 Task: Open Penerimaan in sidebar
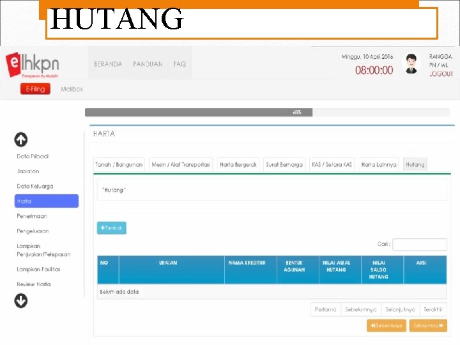pyautogui.click(x=32, y=216)
